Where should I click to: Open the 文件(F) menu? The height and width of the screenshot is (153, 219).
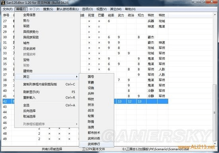[8, 9]
